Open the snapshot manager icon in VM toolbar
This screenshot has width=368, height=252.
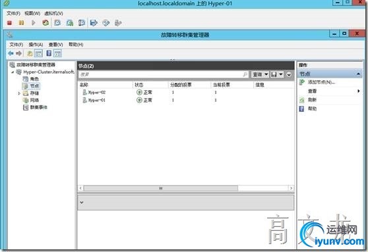click(x=82, y=23)
